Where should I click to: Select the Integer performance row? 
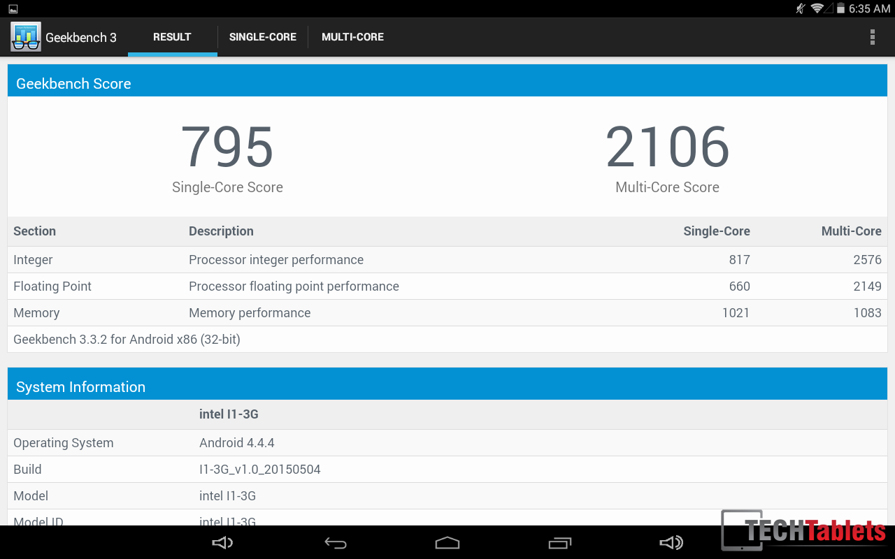point(447,260)
